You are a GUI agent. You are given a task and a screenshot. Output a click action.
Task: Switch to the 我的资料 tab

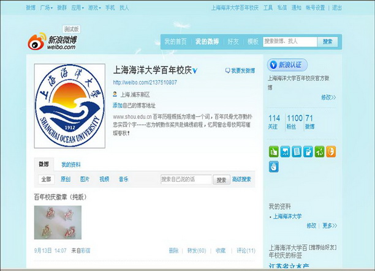tap(70, 165)
